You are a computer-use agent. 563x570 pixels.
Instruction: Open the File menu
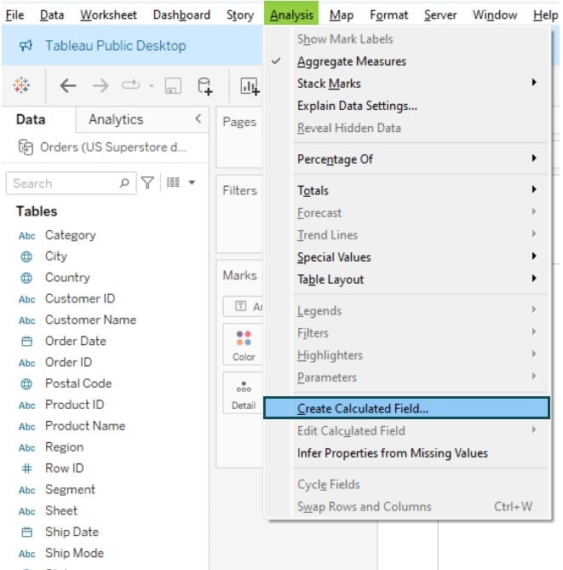point(14,14)
